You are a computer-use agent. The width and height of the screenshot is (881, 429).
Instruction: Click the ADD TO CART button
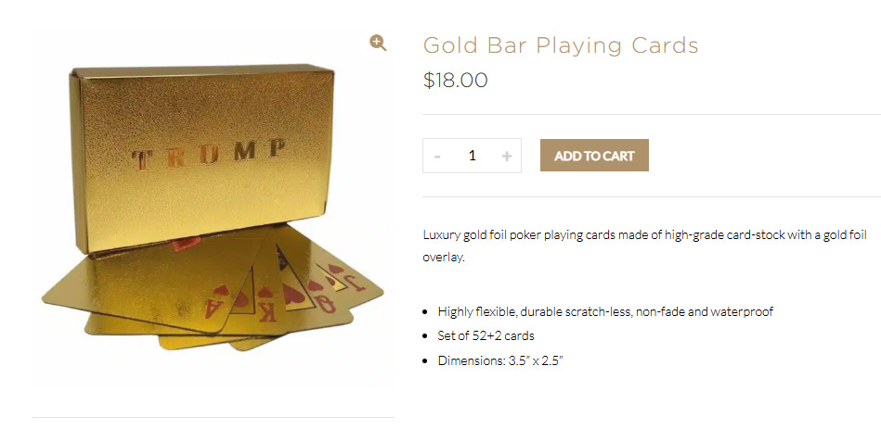594,156
